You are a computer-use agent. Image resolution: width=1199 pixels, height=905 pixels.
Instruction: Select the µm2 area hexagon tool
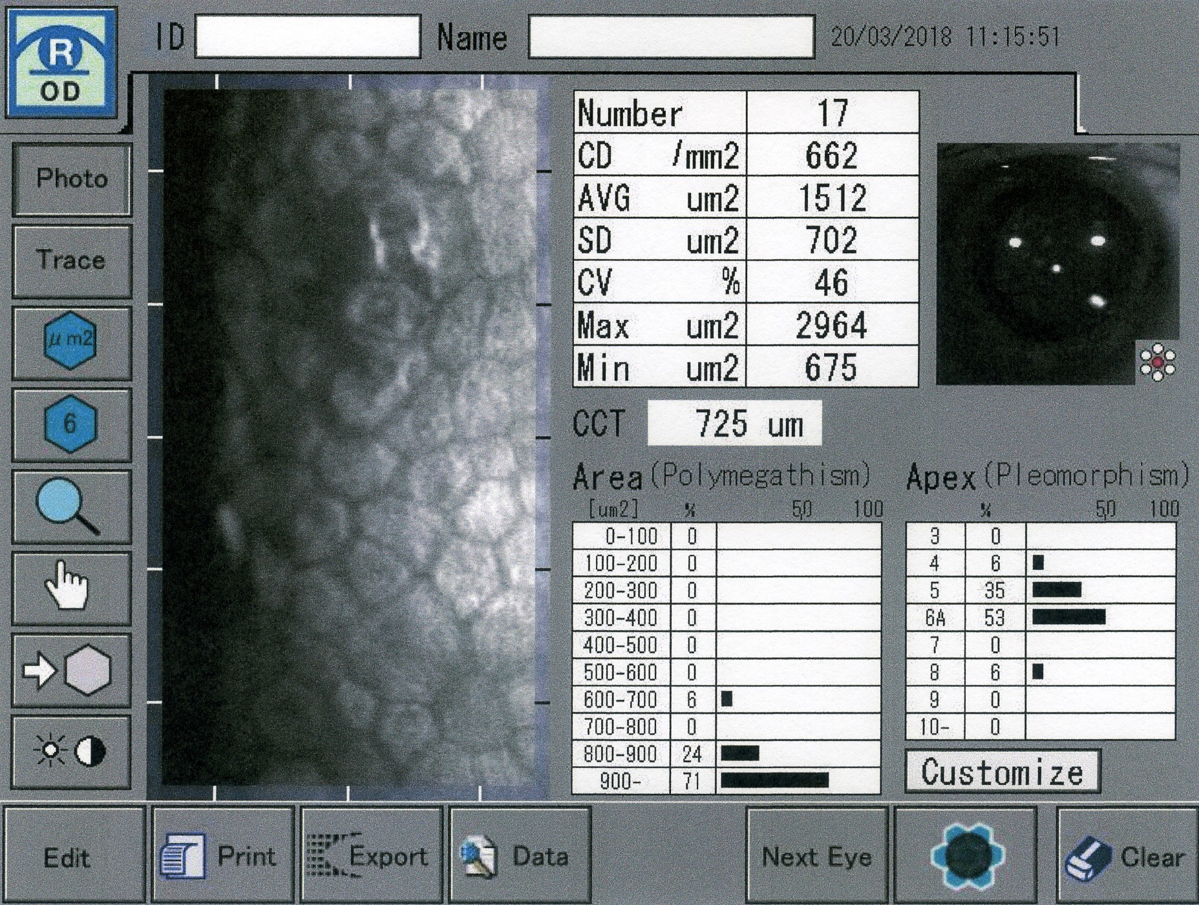(x=71, y=342)
